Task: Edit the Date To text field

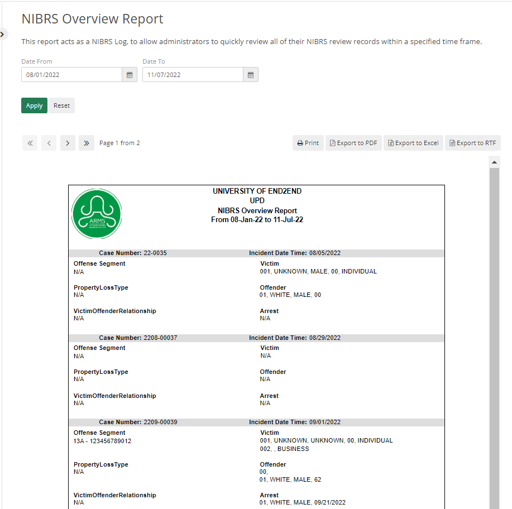Action: click(x=193, y=74)
